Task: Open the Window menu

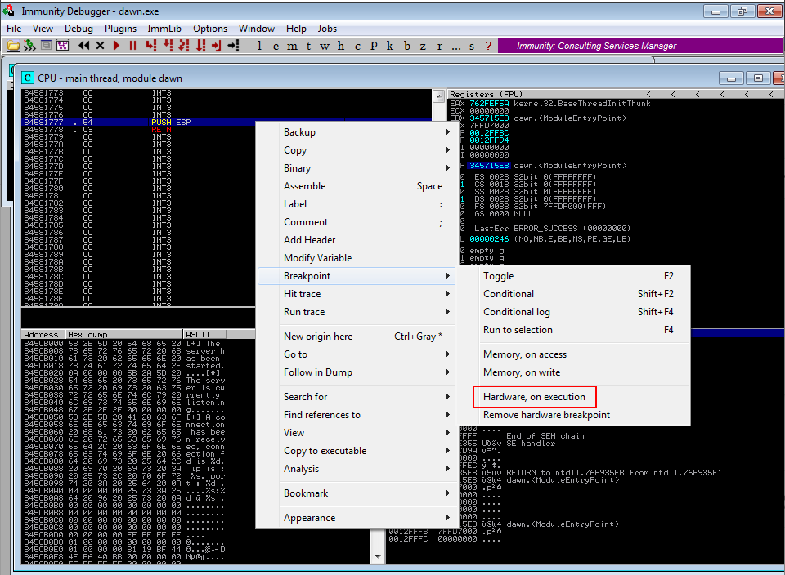Action: click(257, 29)
